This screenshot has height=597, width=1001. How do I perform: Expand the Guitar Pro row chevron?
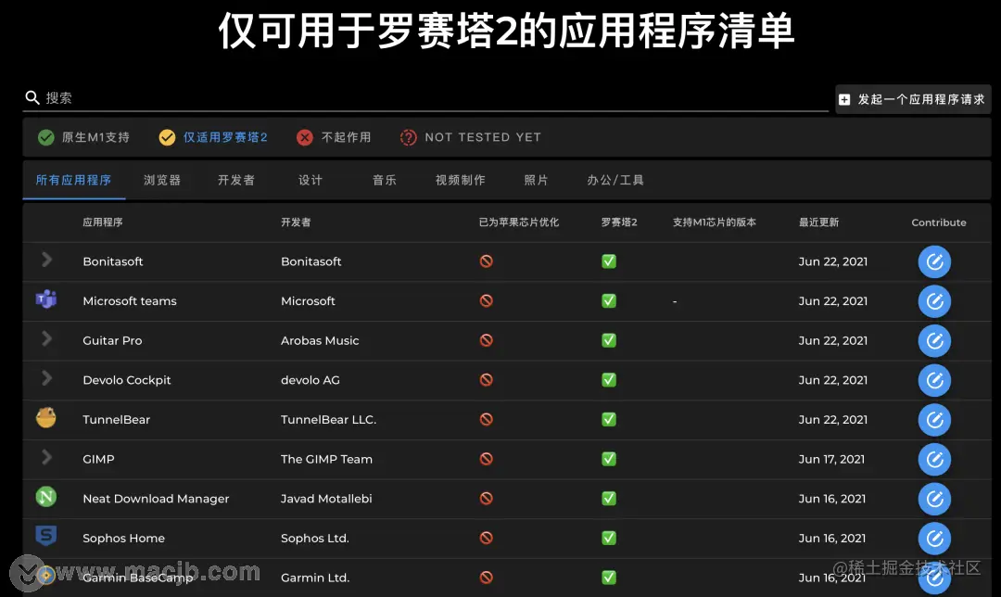(46, 338)
